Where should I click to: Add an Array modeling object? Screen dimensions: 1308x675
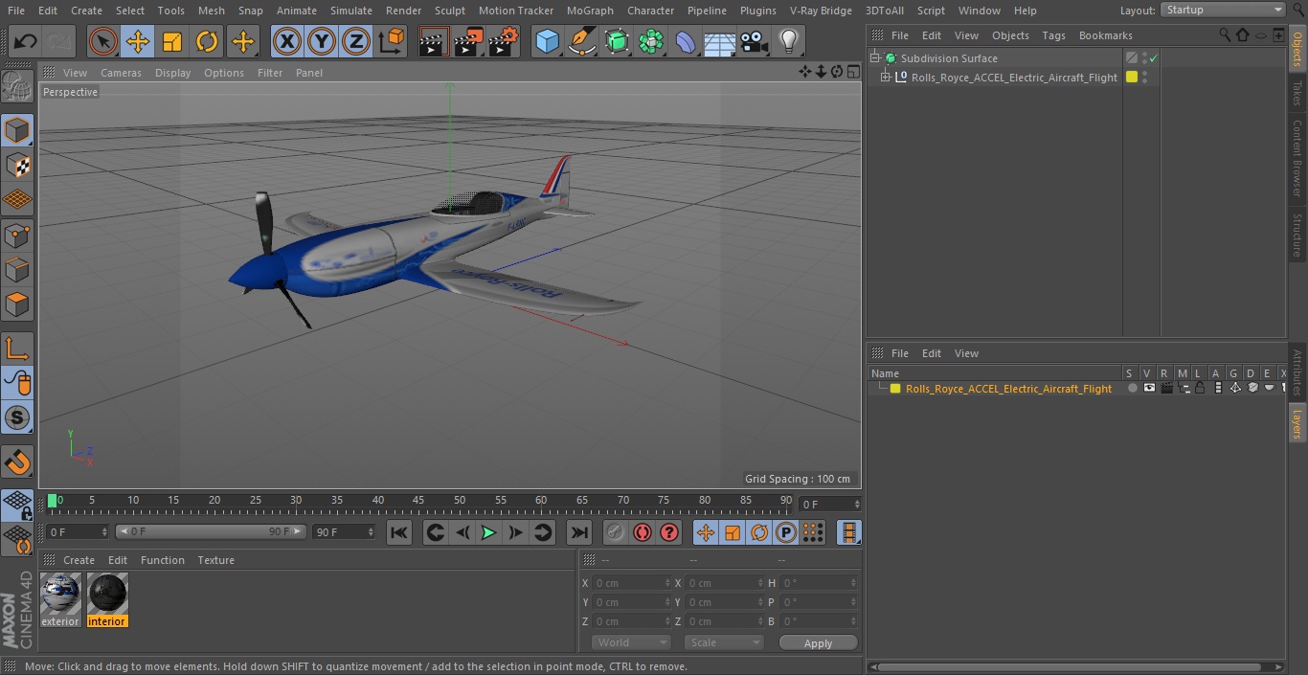(x=651, y=41)
